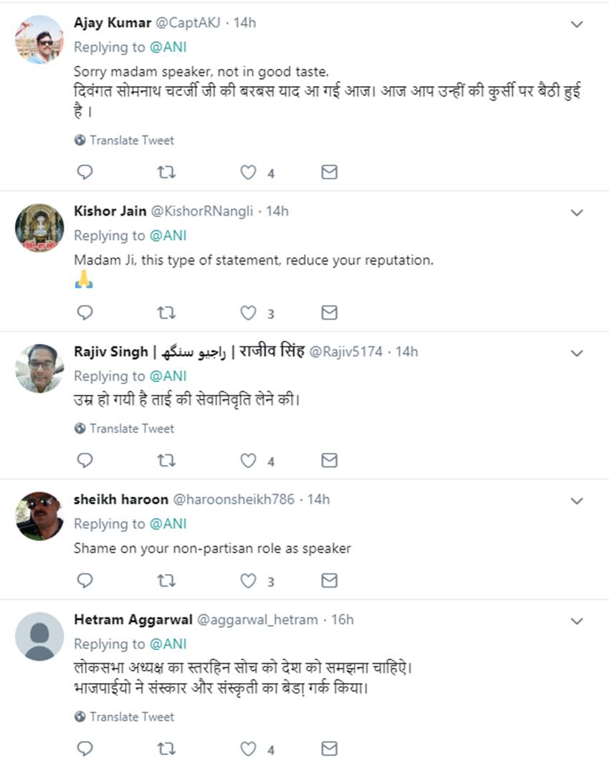The height and width of the screenshot is (764, 609).
Task: Retweet Ajay Kumar's tweet
Action: [x=166, y=172]
